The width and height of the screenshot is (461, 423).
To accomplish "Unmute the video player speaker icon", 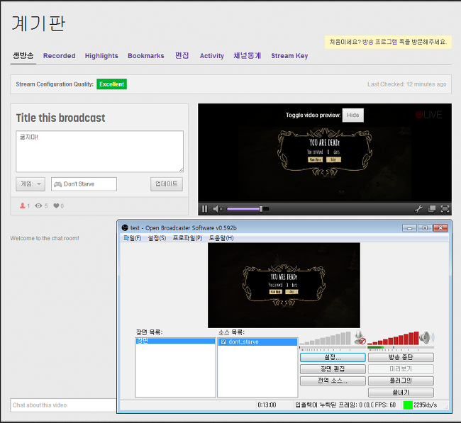I will [x=217, y=209].
